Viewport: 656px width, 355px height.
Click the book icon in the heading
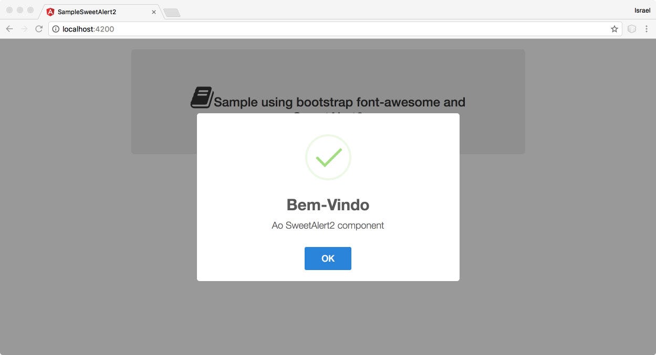pyautogui.click(x=202, y=98)
